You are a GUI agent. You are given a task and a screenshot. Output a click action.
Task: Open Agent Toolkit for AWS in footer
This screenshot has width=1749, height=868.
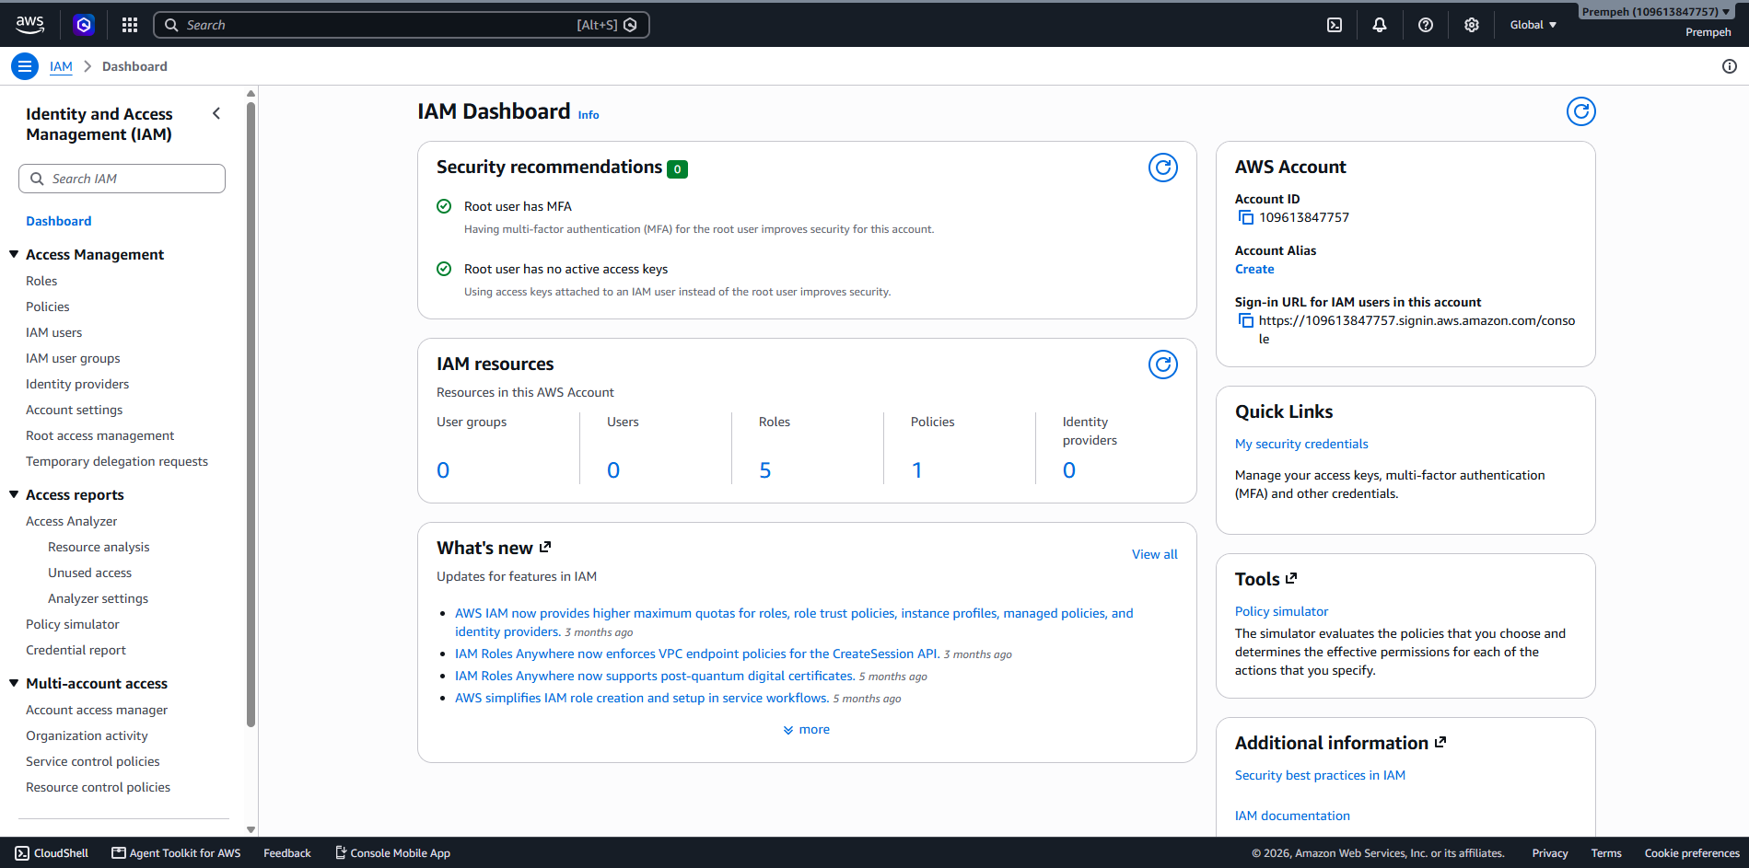[x=176, y=853]
